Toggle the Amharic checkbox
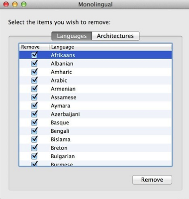The height and width of the screenshot is (199, 189). coord(34,72)
